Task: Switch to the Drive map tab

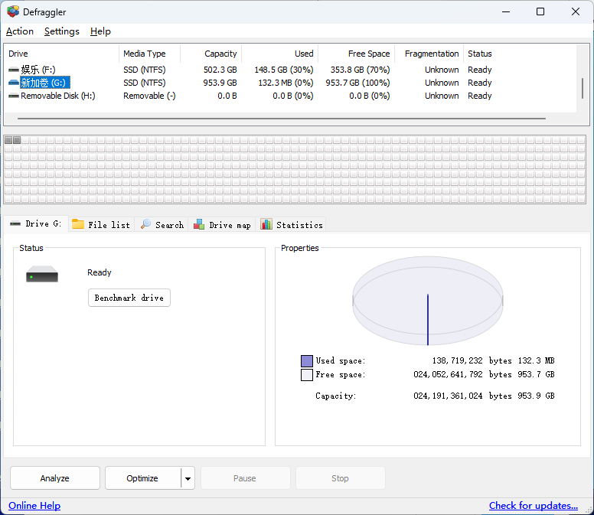Action: (222, 224)
